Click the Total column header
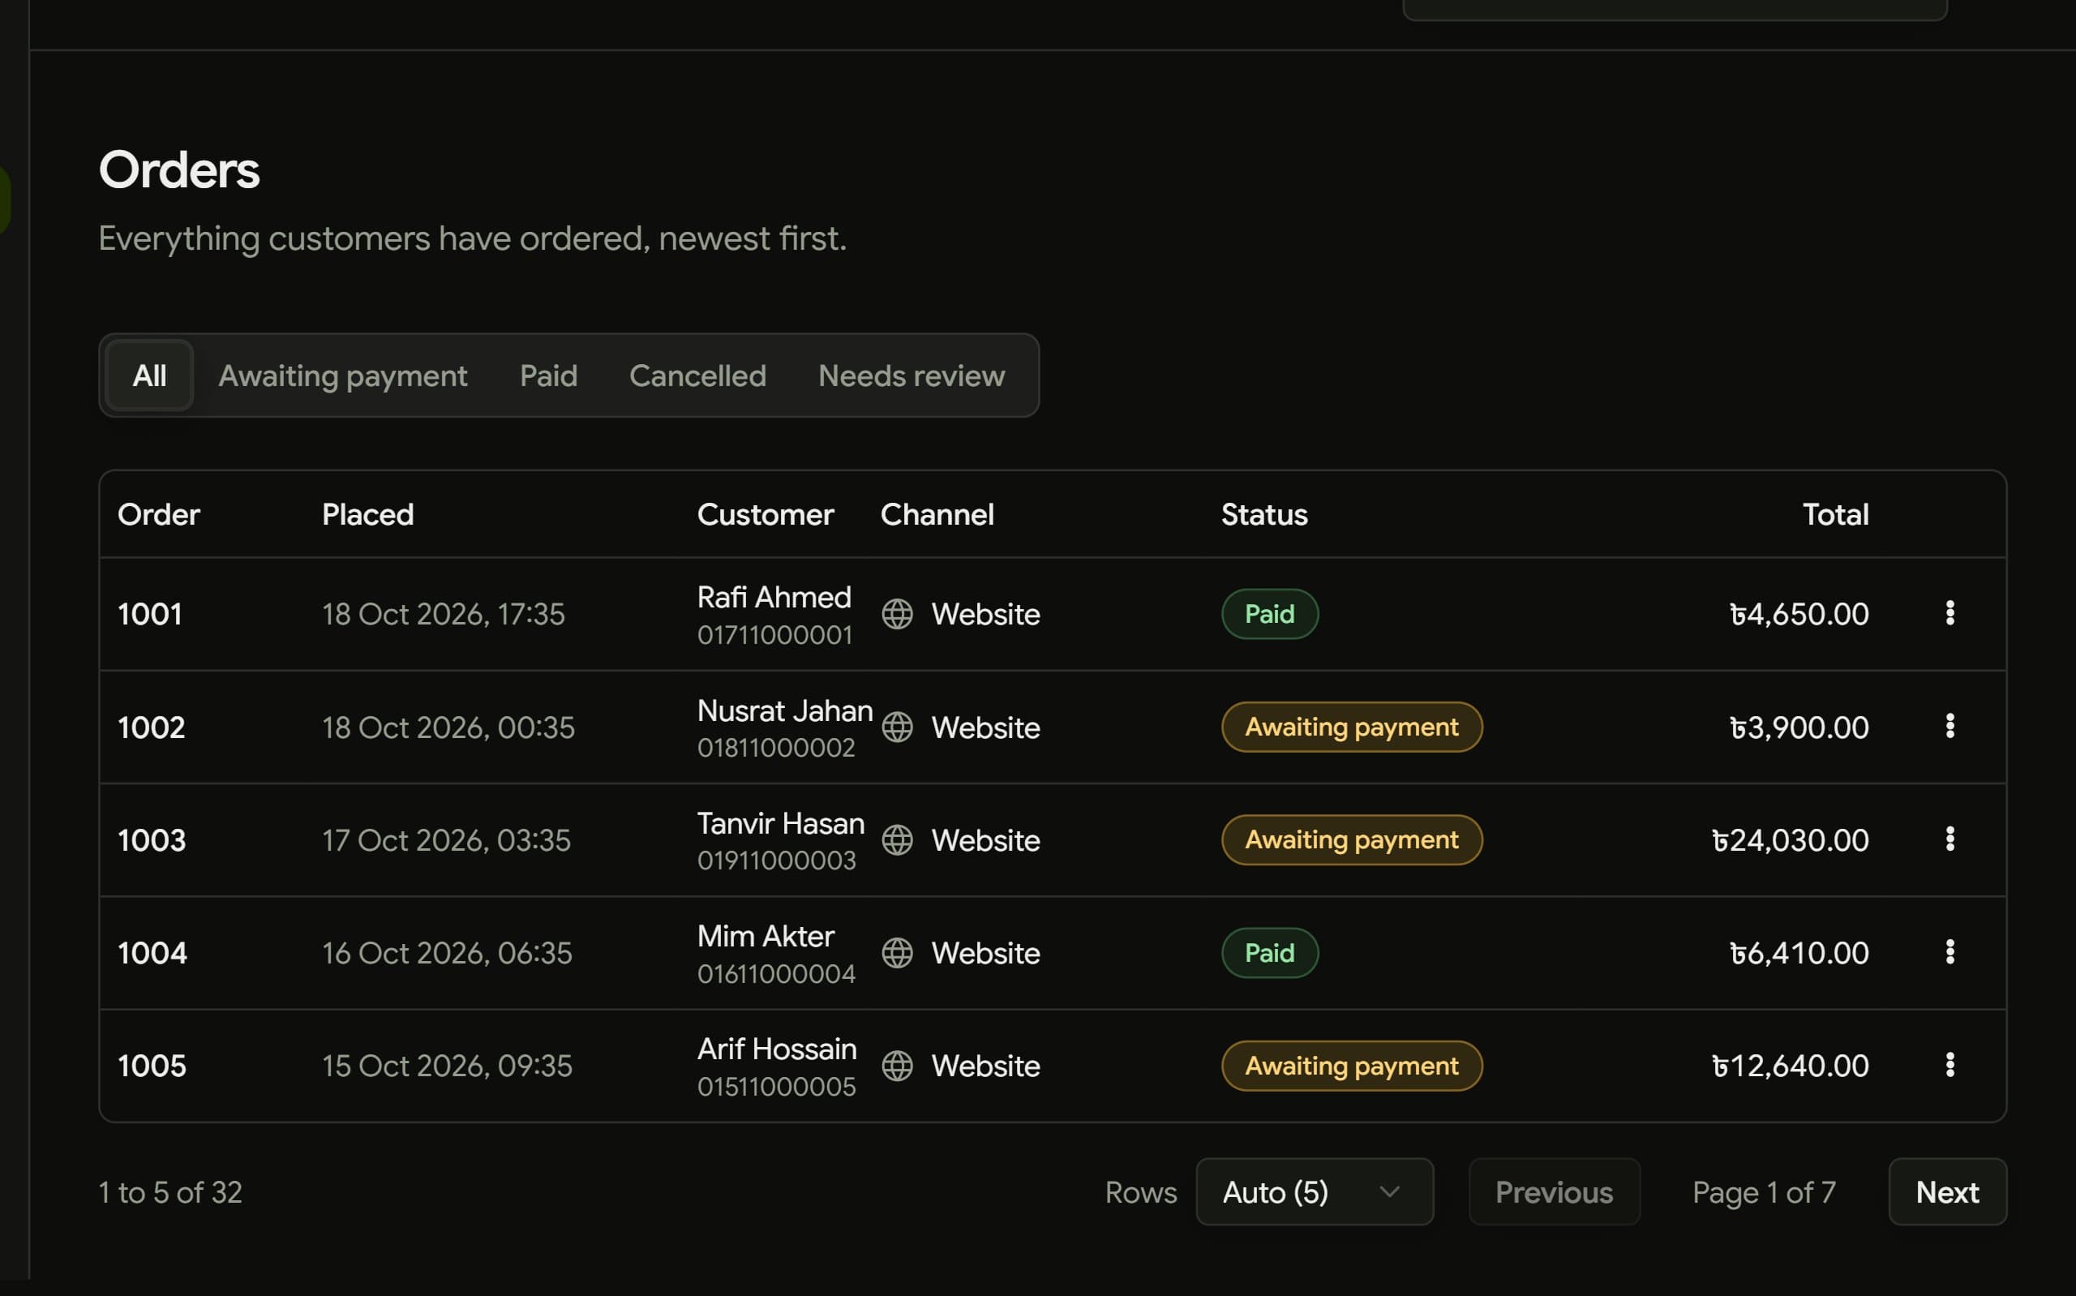The height and width of the screenshot is (1296, 2076). click(x=1835, y=514)
